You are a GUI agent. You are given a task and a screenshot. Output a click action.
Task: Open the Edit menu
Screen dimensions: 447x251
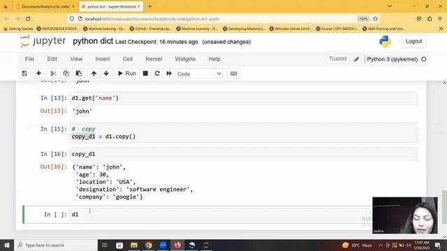52,59
